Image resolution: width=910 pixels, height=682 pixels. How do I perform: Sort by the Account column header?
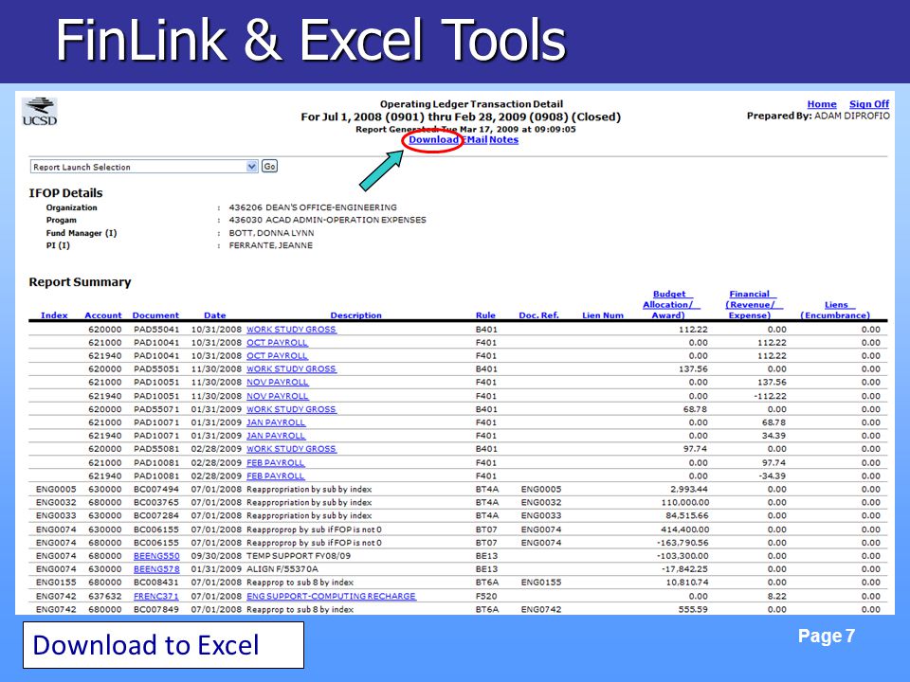point(102,314)
